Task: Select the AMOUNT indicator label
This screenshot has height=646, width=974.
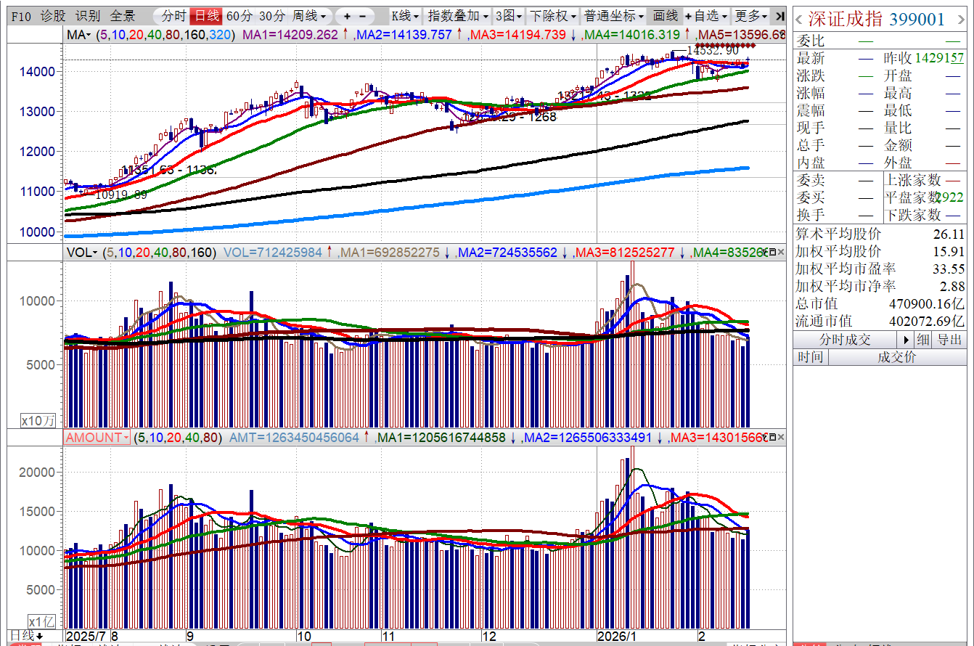Action: [96, 438]
